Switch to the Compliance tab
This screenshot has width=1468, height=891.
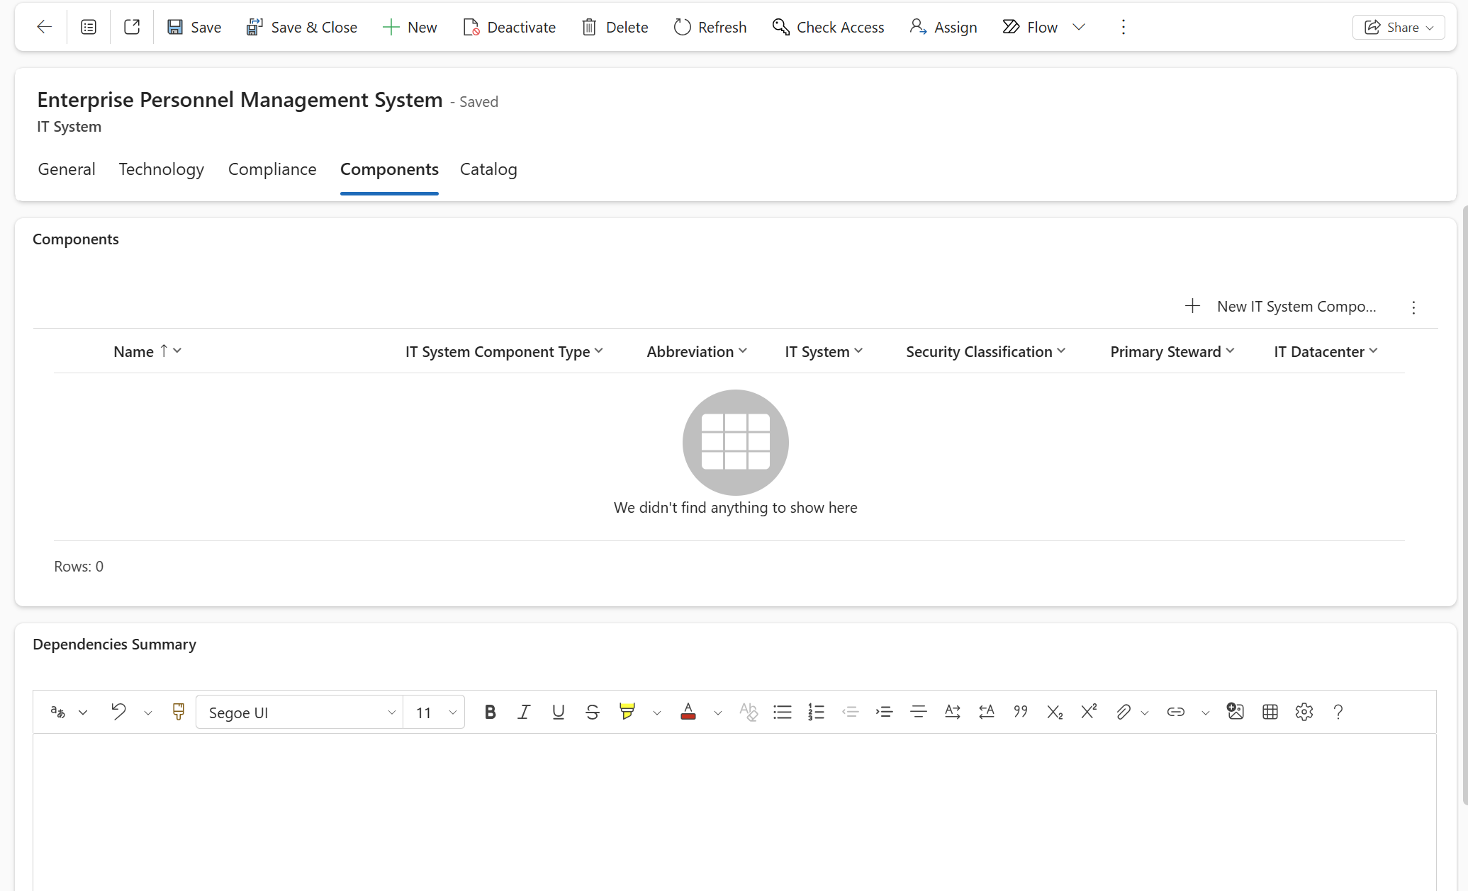pyautogui.click(x=272, y=169)
